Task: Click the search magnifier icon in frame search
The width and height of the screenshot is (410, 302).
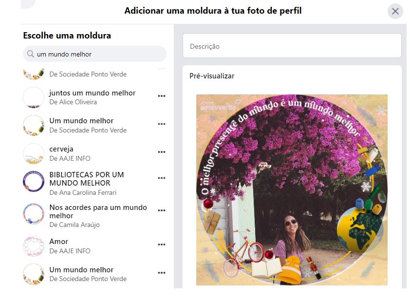Action: coord(31,54)
